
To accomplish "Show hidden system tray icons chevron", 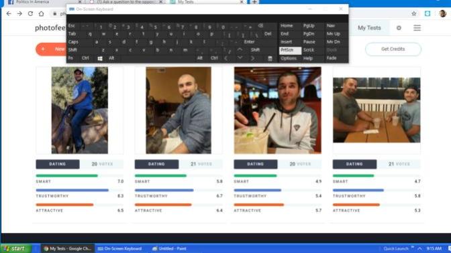I will [419, 248].
